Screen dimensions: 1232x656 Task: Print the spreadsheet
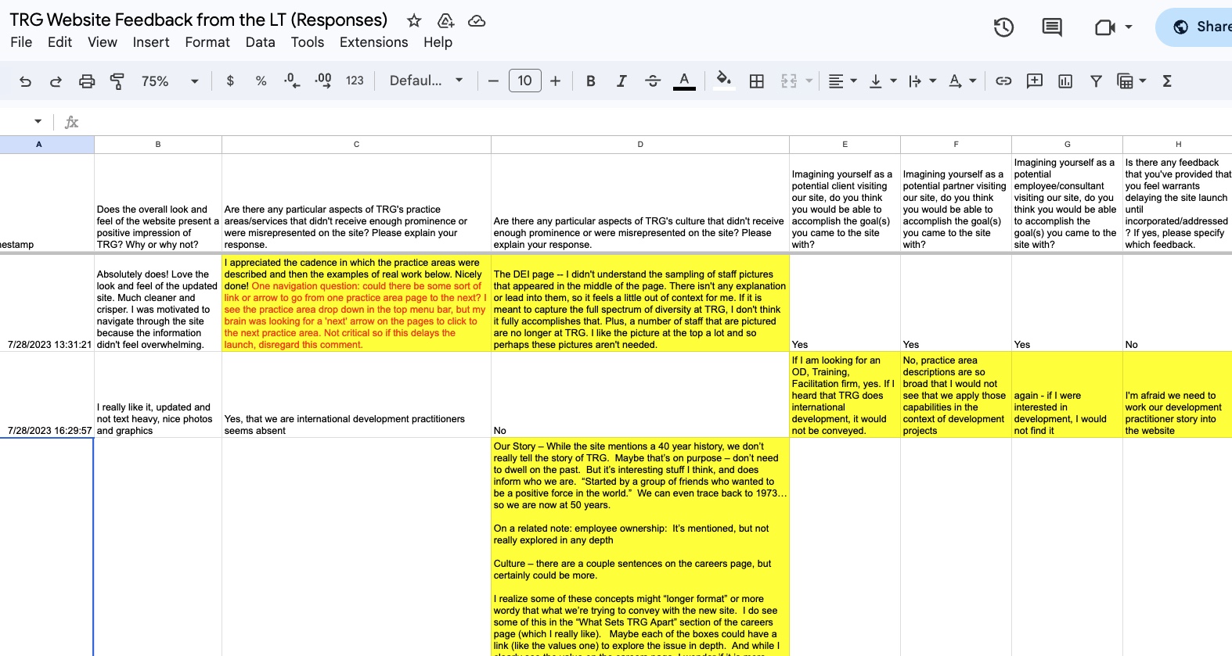(87, 81)
